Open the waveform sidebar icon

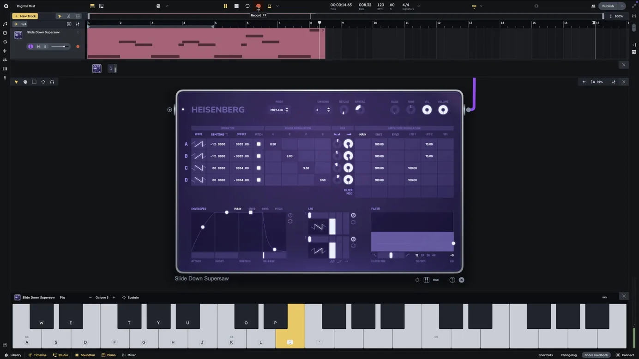[x=5, y=51]
